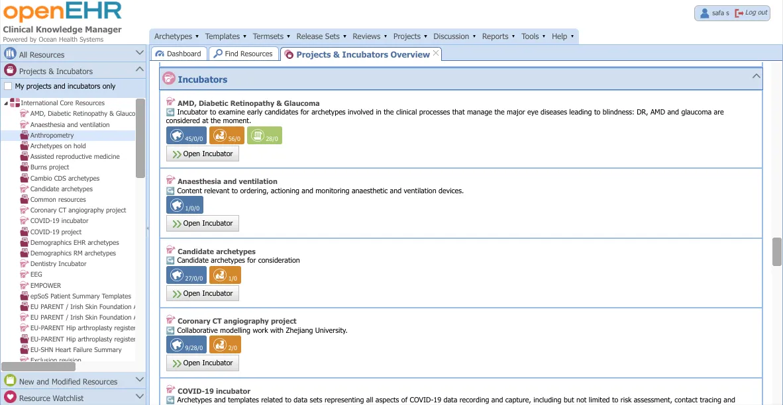783x405 pixels.
Task: Open the Archetypes menu
Action: tap(176, 36)
